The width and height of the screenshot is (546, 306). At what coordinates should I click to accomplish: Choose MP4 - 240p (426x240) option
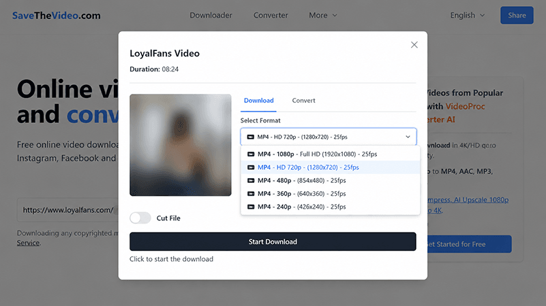click(x=330, y=207)
